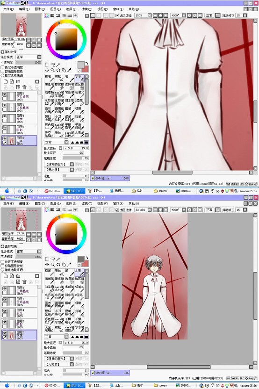Select the hand pan tool in the 33.33% window

64,265
